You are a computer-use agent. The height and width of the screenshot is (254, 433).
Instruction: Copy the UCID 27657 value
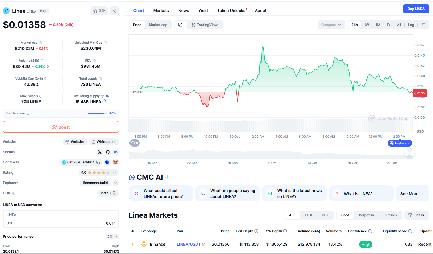pyautogui.click(x=115, y=193)
